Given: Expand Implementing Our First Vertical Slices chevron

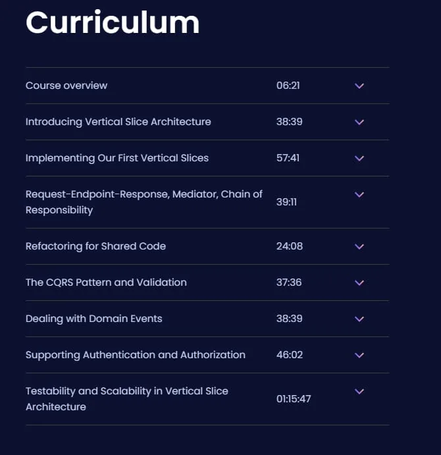Looking at the screenshot, I should coord(359,159).
